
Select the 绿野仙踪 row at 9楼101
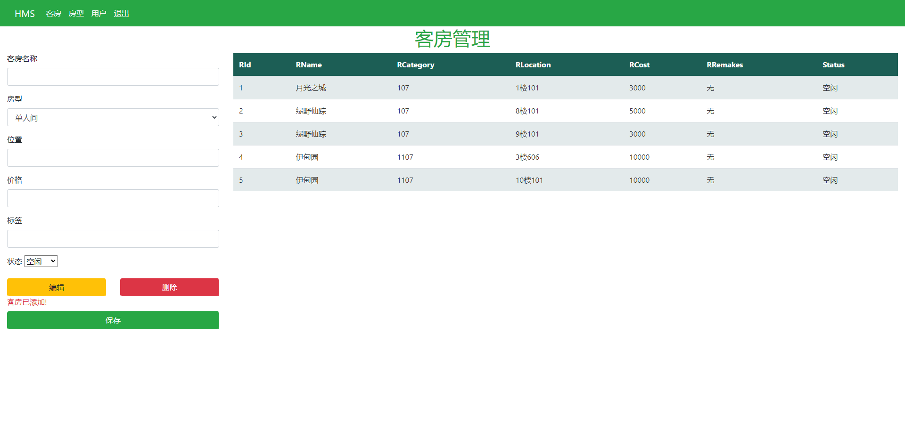566,134
